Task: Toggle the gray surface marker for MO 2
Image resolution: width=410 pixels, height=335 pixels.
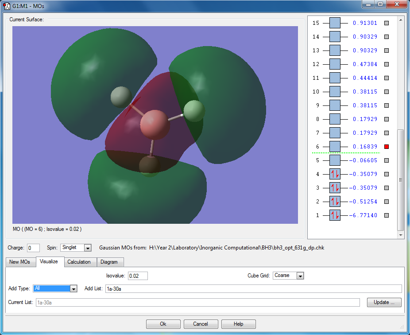Action: point(387,202)
